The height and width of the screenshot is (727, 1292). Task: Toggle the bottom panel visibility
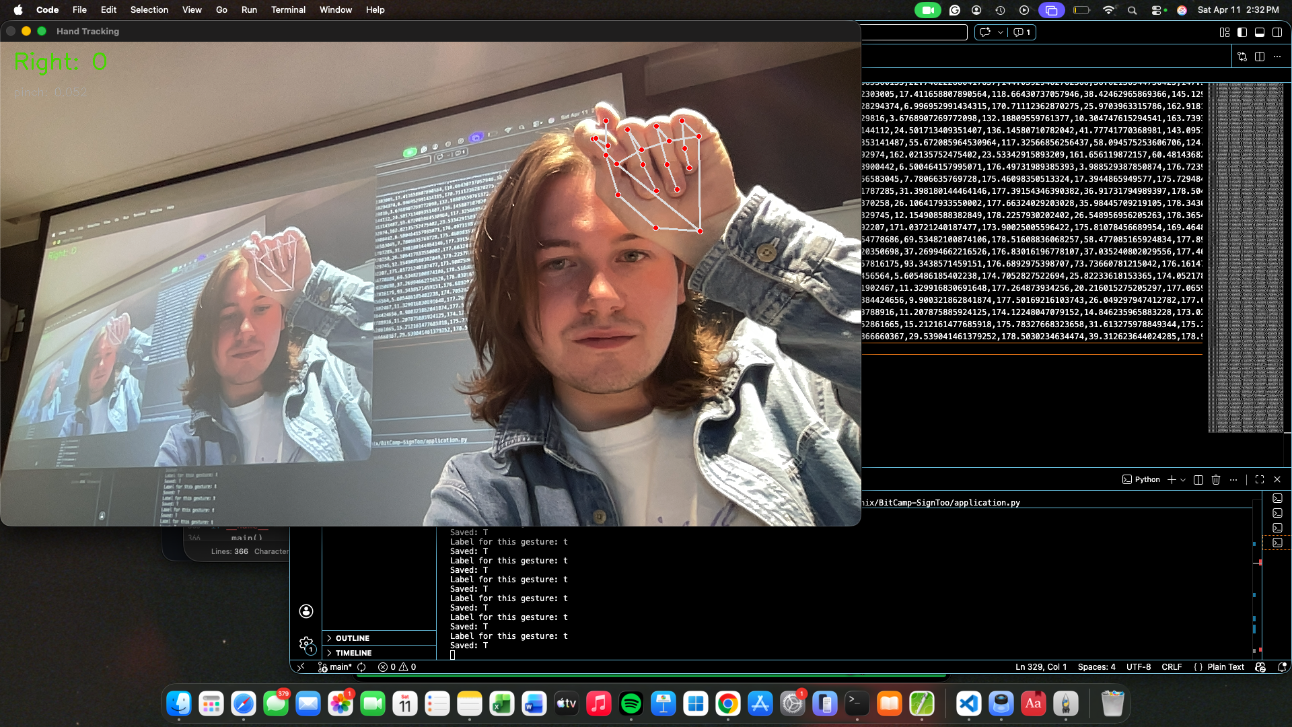[x=1260, y=32]
